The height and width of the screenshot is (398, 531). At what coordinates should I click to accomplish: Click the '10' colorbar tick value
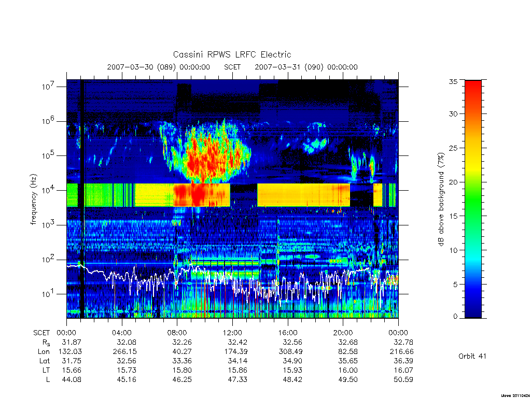pyautogui.click(x=453, y=250)
